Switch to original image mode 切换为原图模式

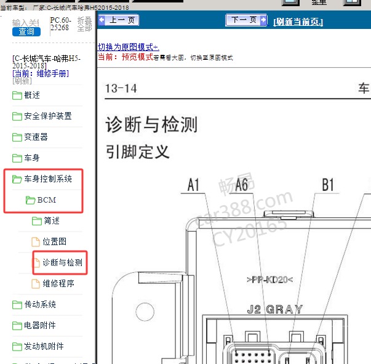pos(128,47)
